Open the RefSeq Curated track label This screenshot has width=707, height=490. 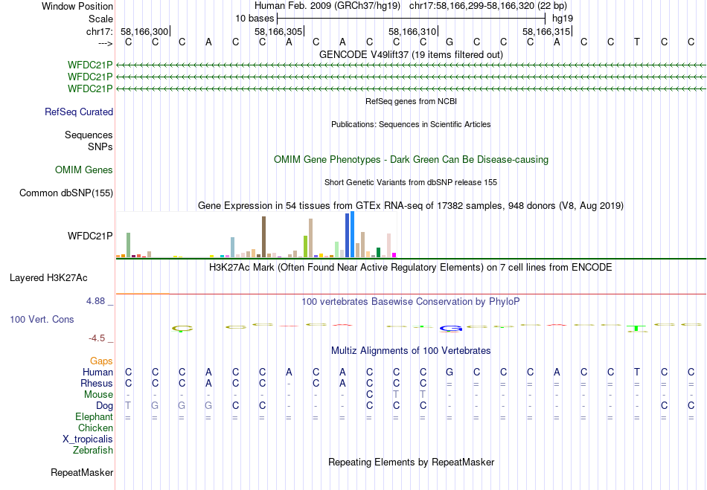point(79,112)
